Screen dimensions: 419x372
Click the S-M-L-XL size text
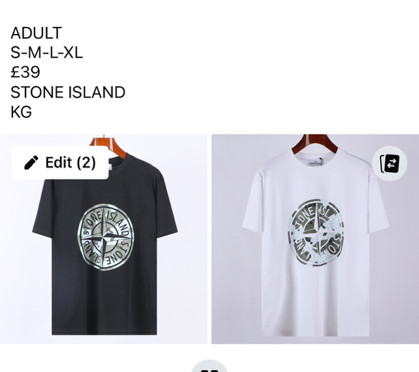[x=46, y=52]
